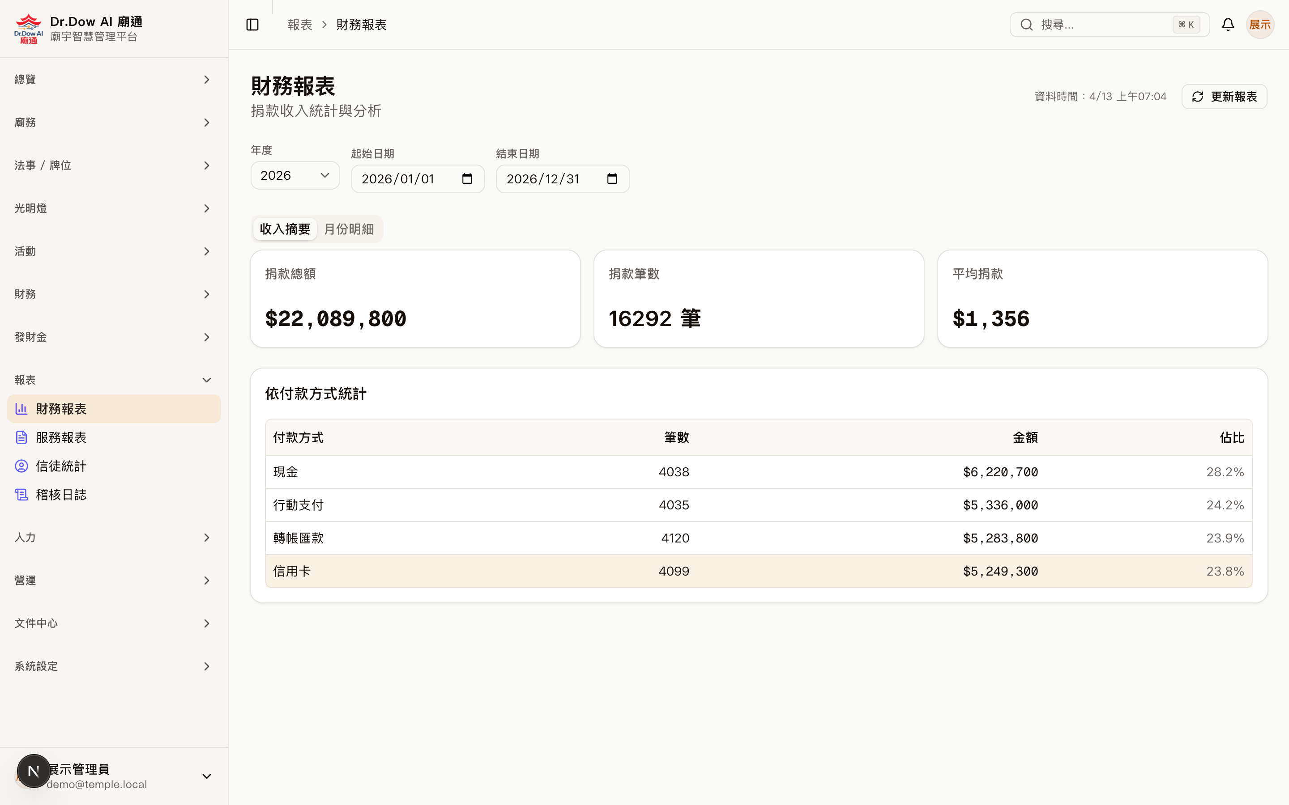Select the 財務報表 bar chart icon
The width and height of the screenshot is (1289, 805).
21,408
